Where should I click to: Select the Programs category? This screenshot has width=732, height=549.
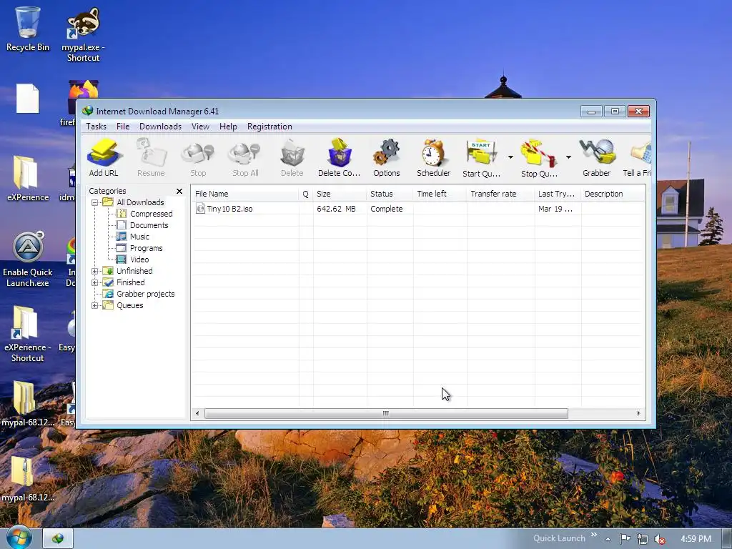[146, 248]
